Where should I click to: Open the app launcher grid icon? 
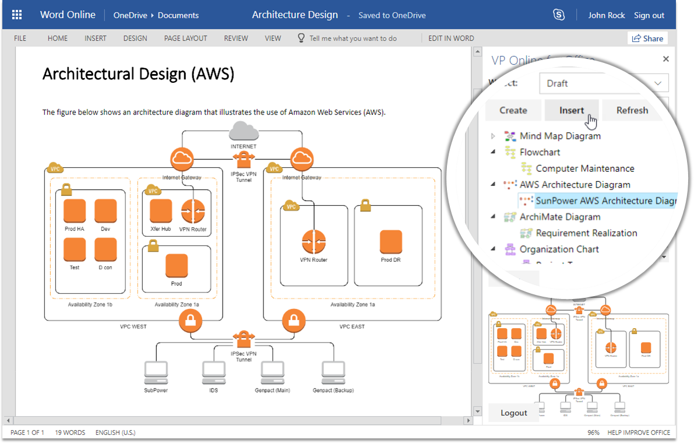click(x=17, y=15)
